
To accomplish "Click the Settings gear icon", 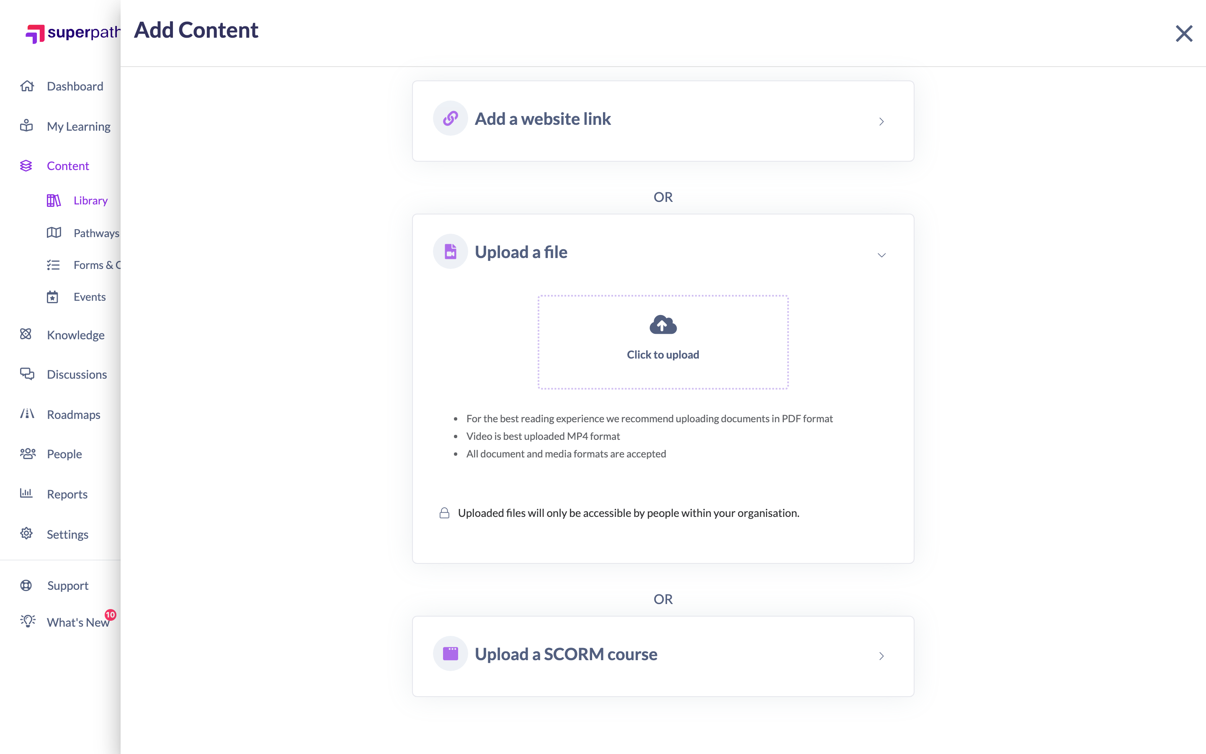I will (26, 534).
